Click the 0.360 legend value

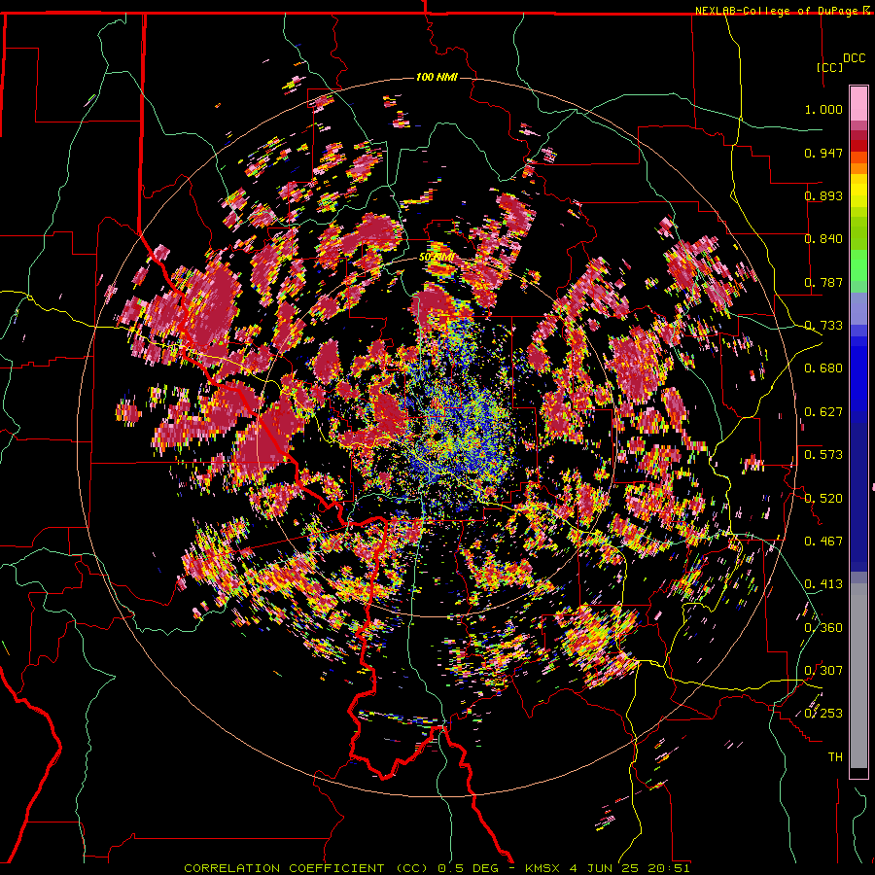coord(823,628)
